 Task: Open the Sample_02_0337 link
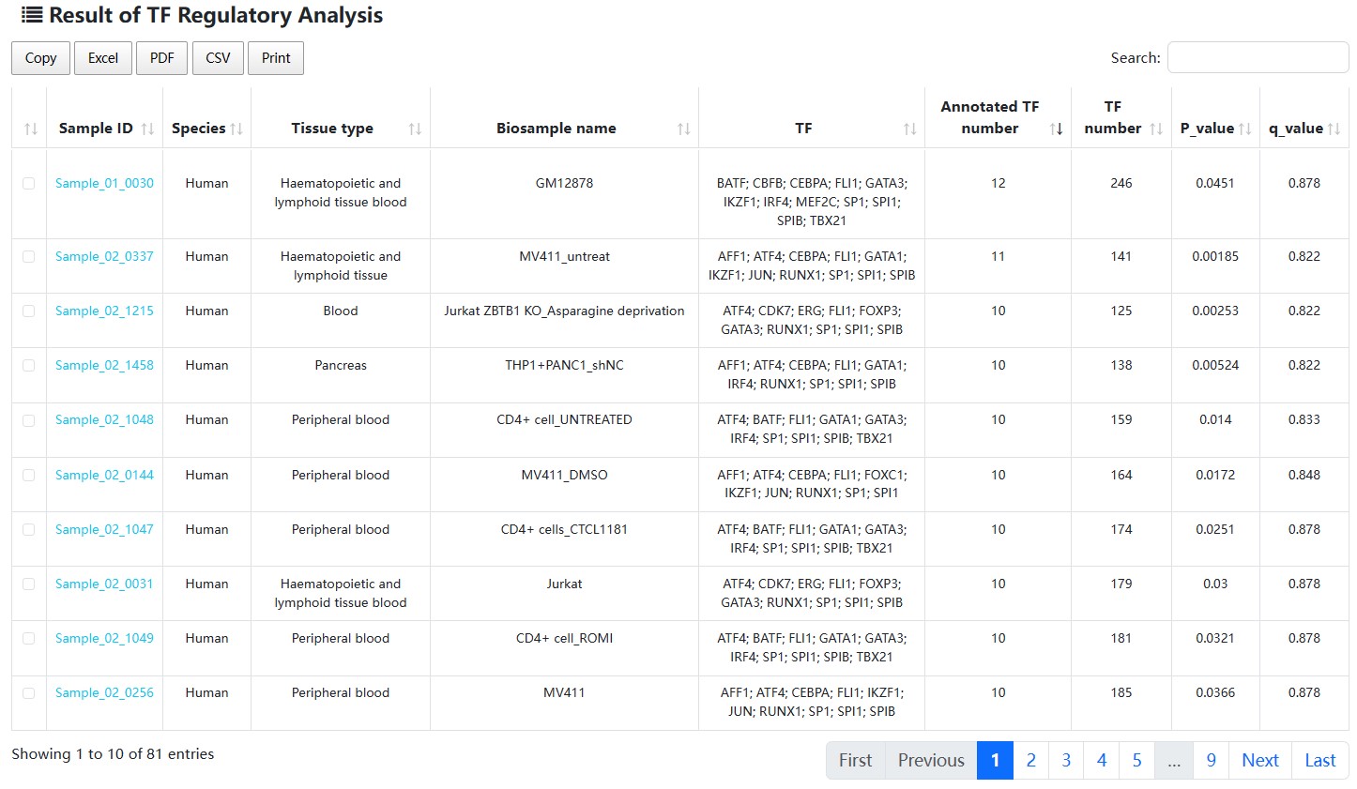tap(104, 256)
